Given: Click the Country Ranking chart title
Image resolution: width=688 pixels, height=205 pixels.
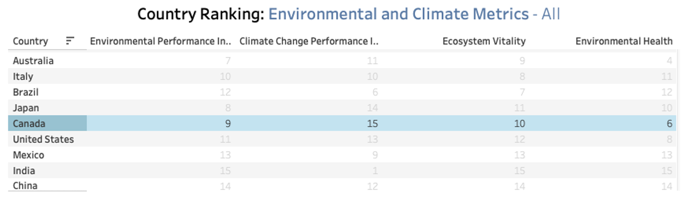Looking at the screenshot, I should 349,14.
